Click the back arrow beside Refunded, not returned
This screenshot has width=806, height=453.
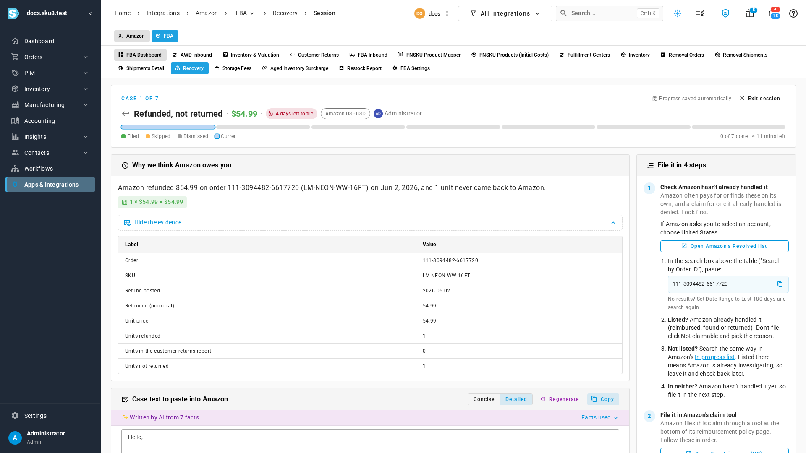pyautogui.click(x=126, y=114)
